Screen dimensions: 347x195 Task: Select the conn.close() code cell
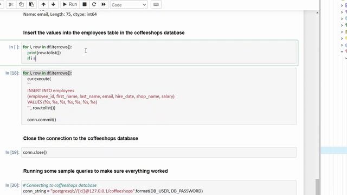click(159, 152)
